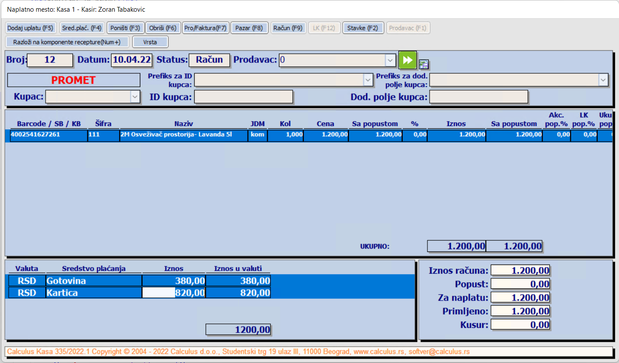The width and height of the screenshot is (619, 363).
Task: Open the small calculator icon beside Prodavac
Action: [424, 65]
